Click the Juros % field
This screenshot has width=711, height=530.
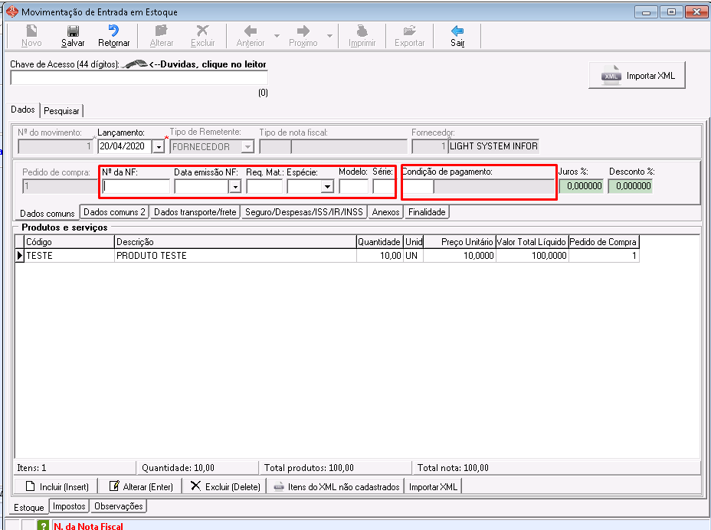pos(582,186)
